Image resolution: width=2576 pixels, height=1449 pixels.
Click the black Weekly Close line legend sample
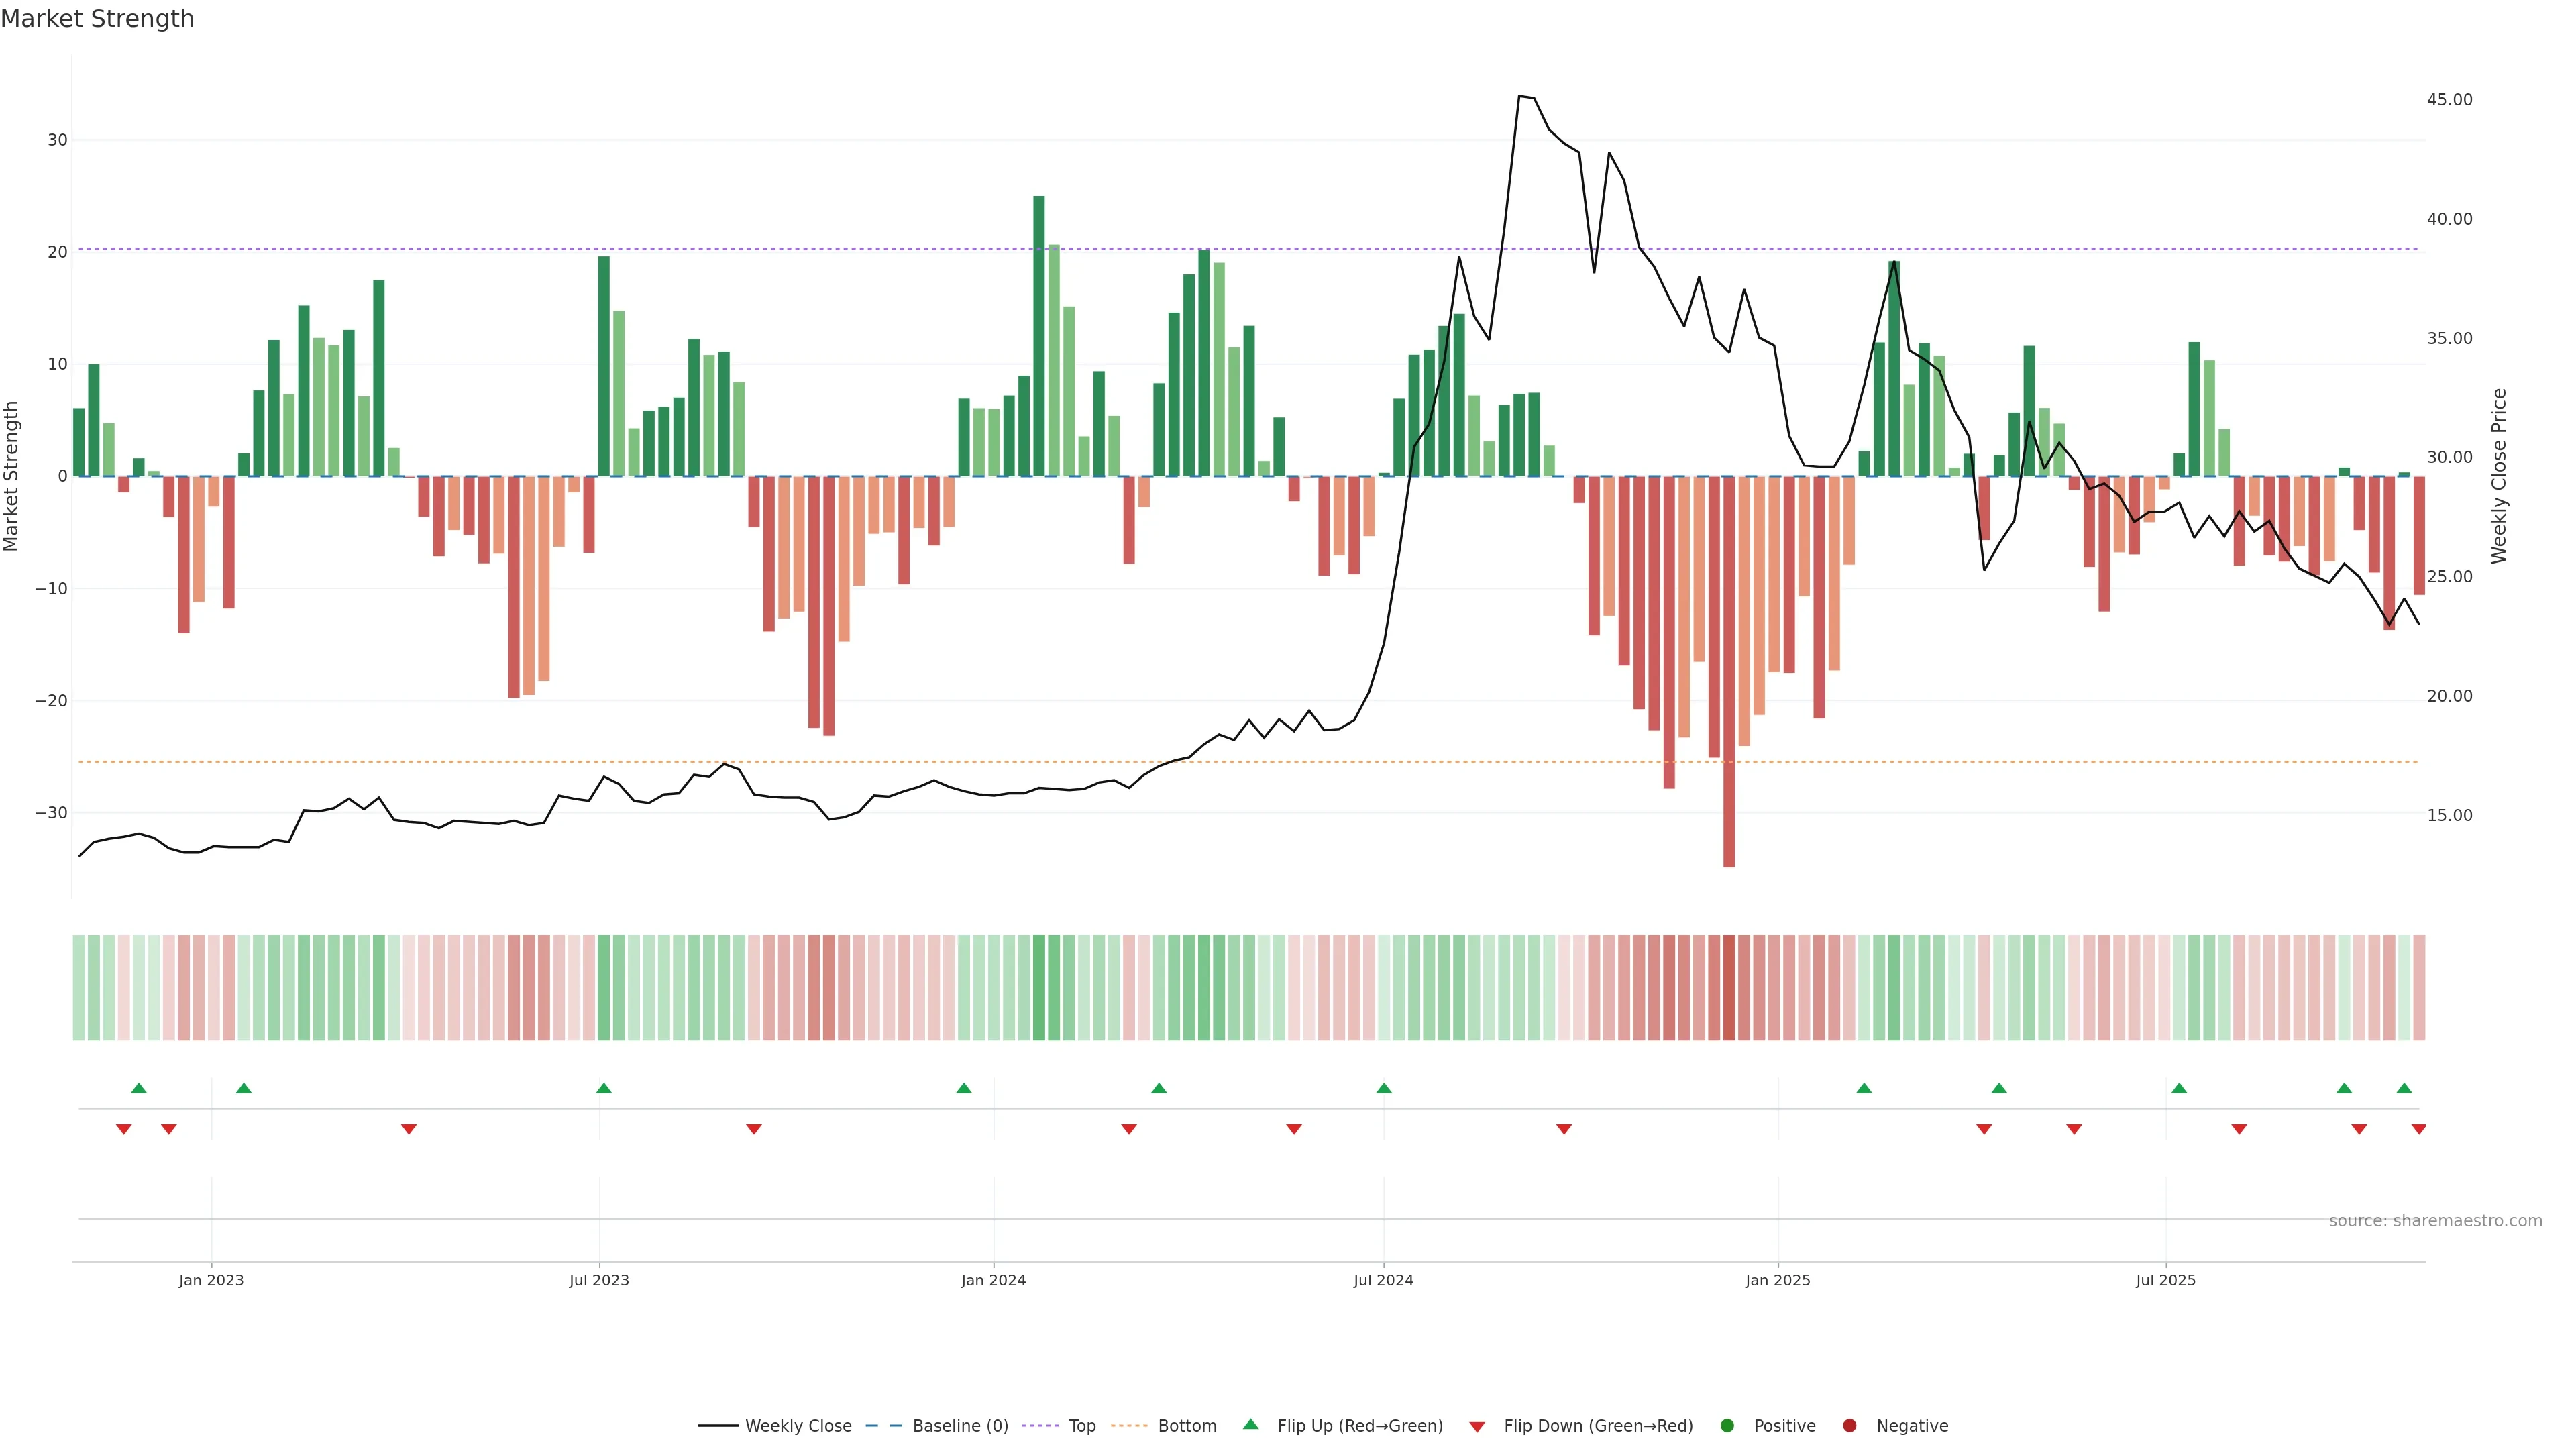point(718,1426)
